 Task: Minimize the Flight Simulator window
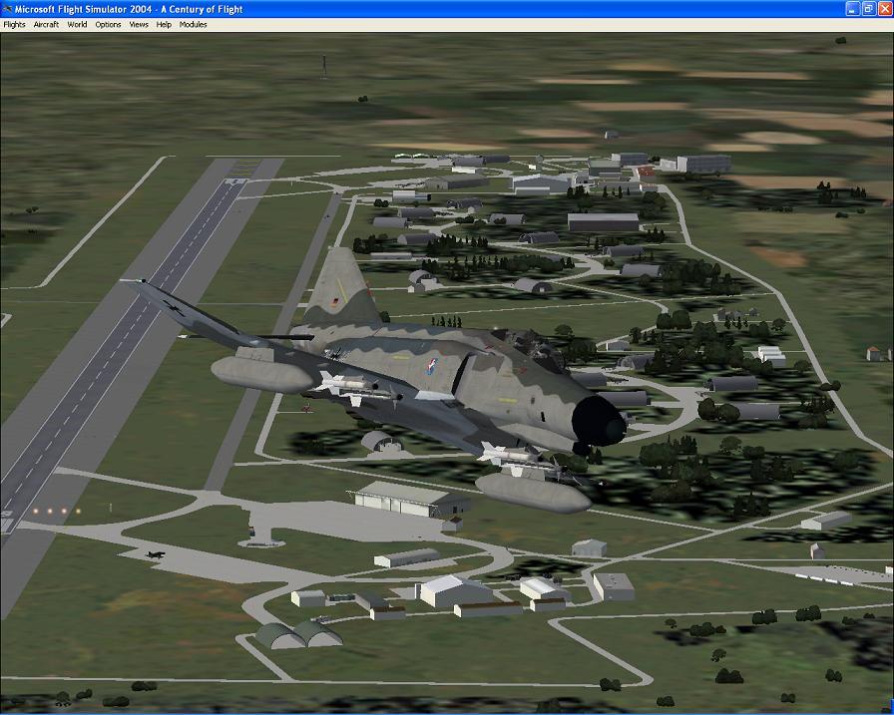pos(852,9)
